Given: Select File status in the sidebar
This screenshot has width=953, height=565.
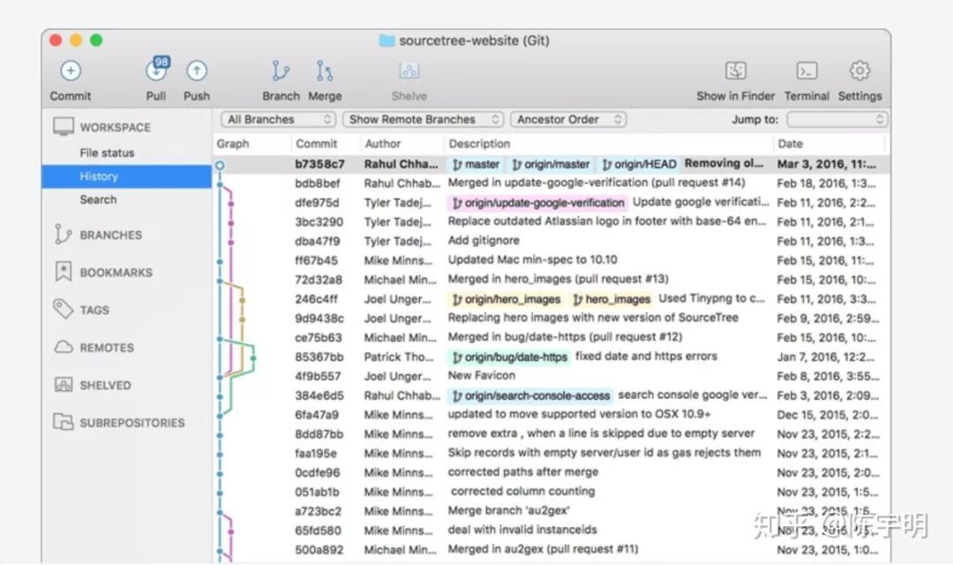Looking at the screenshot, I should click(107, 153).
